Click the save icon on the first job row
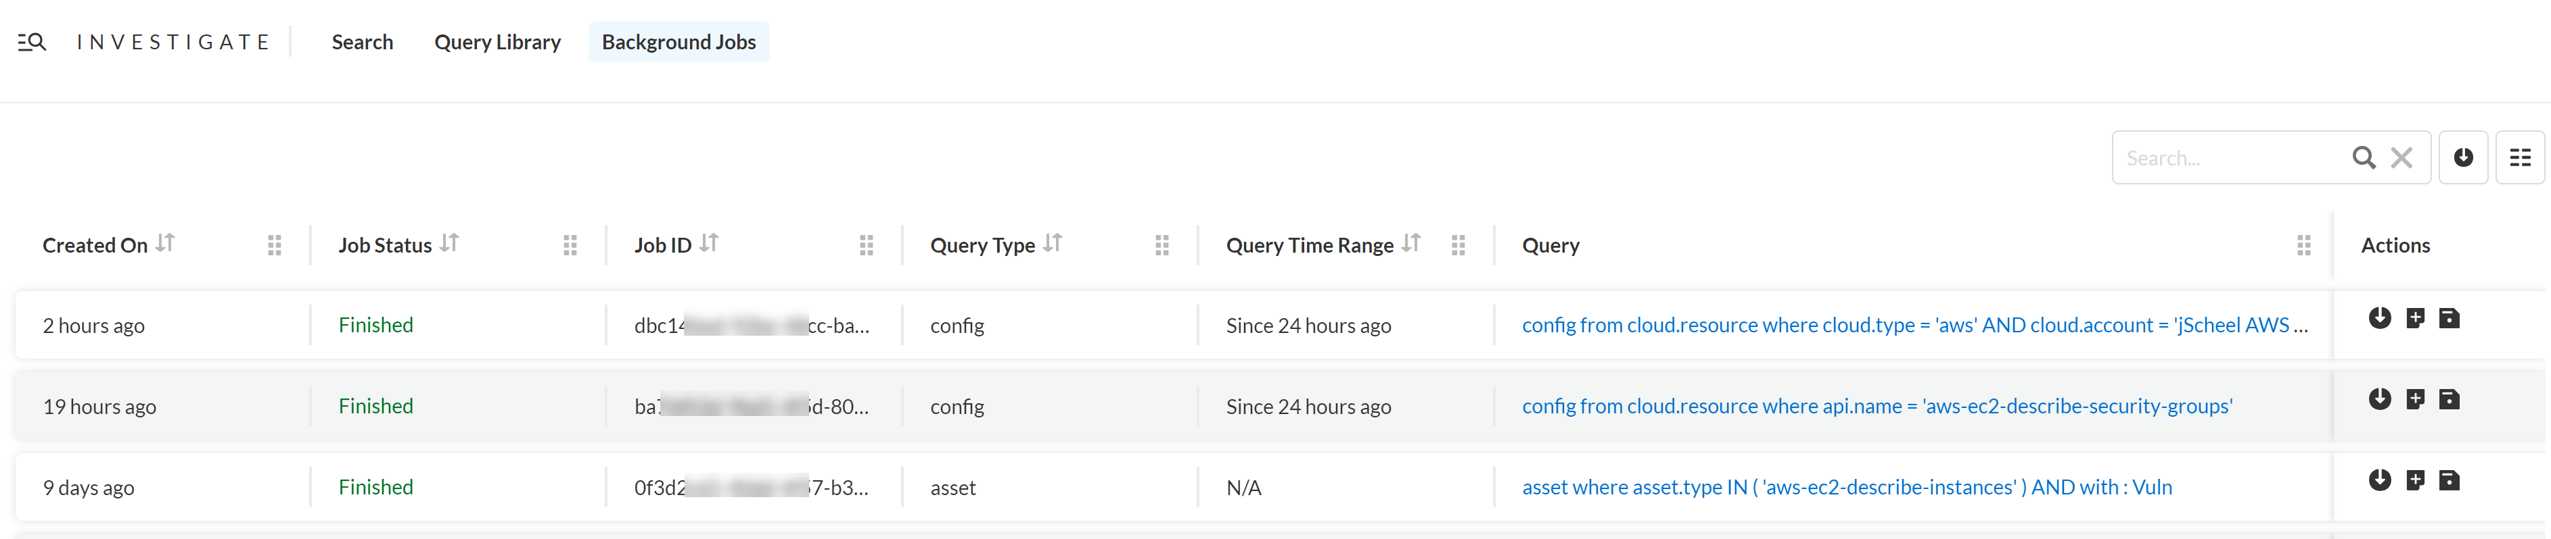 click(2449, 317)
